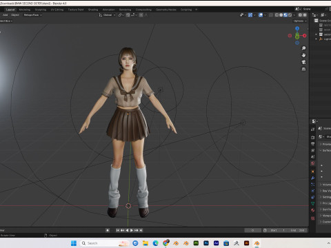Open the Object Constraints tab
Screen dimensions: 331x248
312,197
